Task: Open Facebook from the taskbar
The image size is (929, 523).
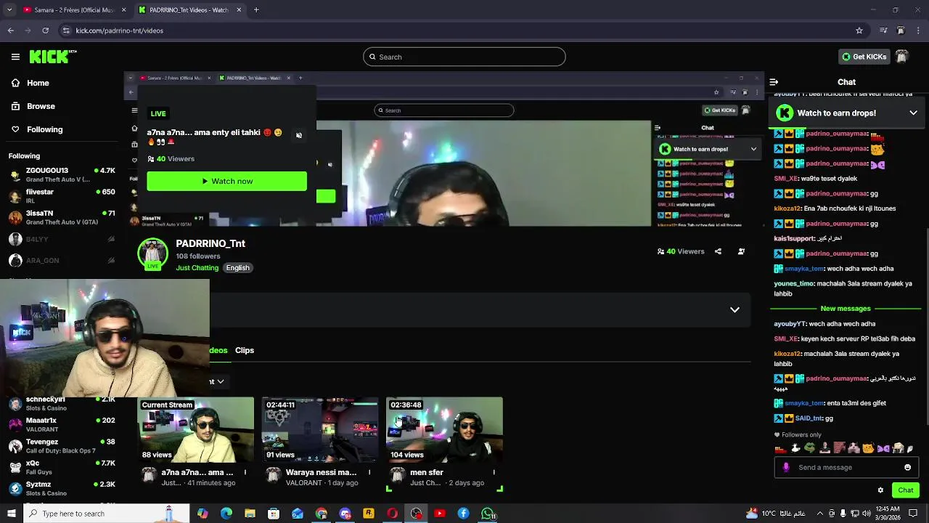Action: pyautogui.click(x=464, y=514)
